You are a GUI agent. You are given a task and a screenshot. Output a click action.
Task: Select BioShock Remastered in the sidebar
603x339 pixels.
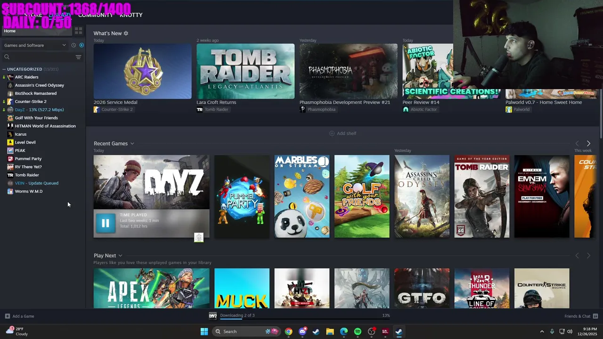35,93
